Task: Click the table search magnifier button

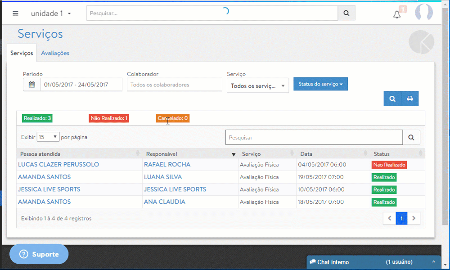Action: 411,137
